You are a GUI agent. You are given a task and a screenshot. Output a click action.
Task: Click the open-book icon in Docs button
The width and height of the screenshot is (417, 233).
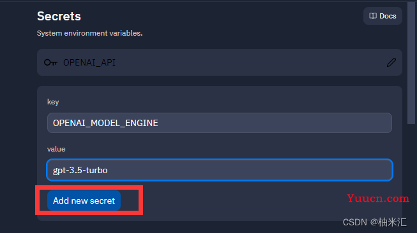click(373, 16)
